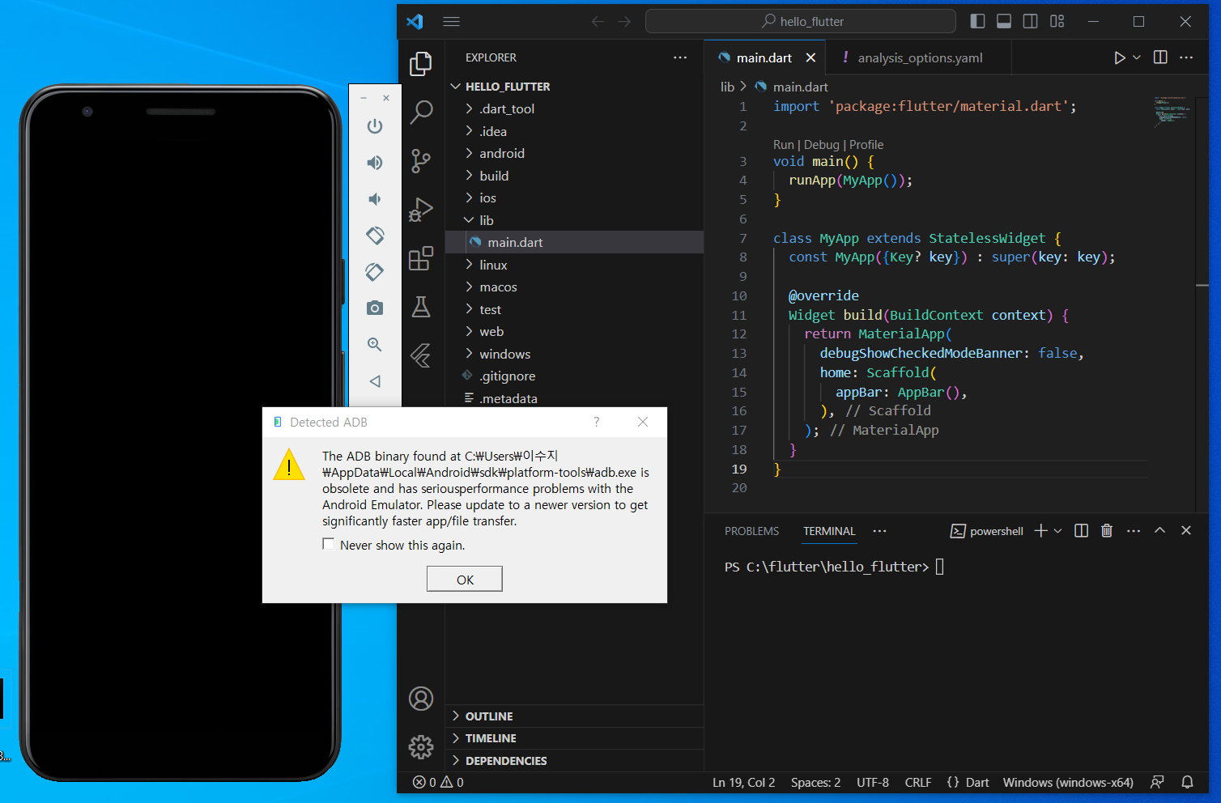Click the hello_flutter command center search box
1221x803 pixels.
coord(800,22)
